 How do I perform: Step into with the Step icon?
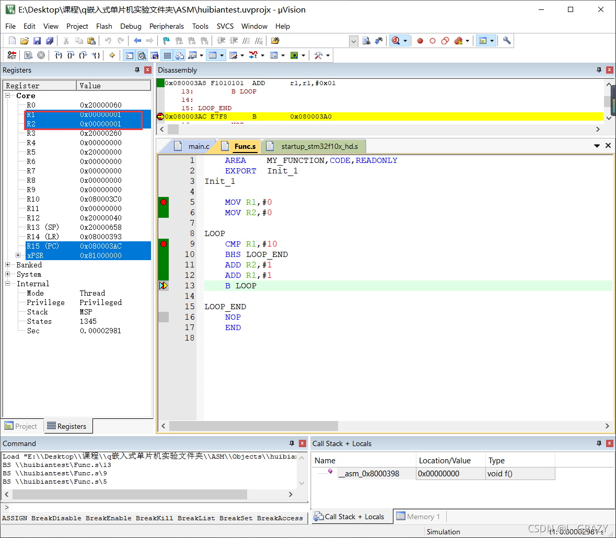[58, 55]
